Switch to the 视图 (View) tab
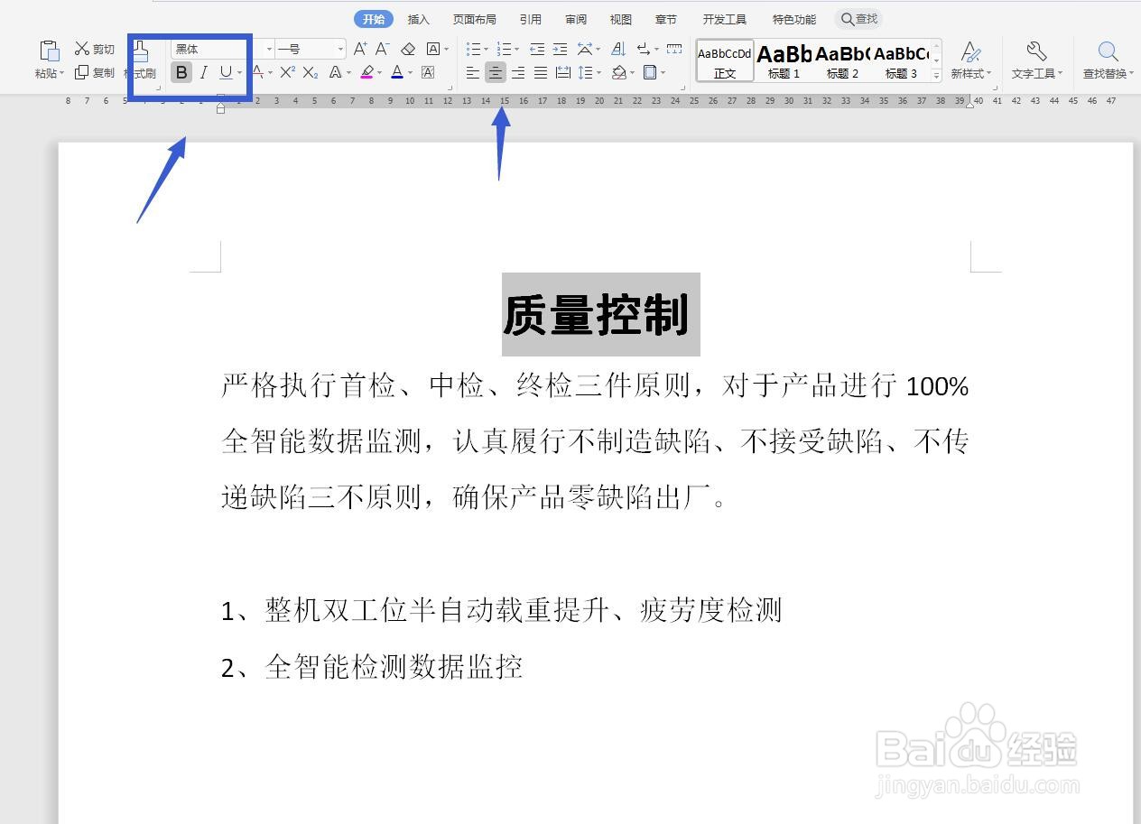1141x824 pixels. pos(621,19)
